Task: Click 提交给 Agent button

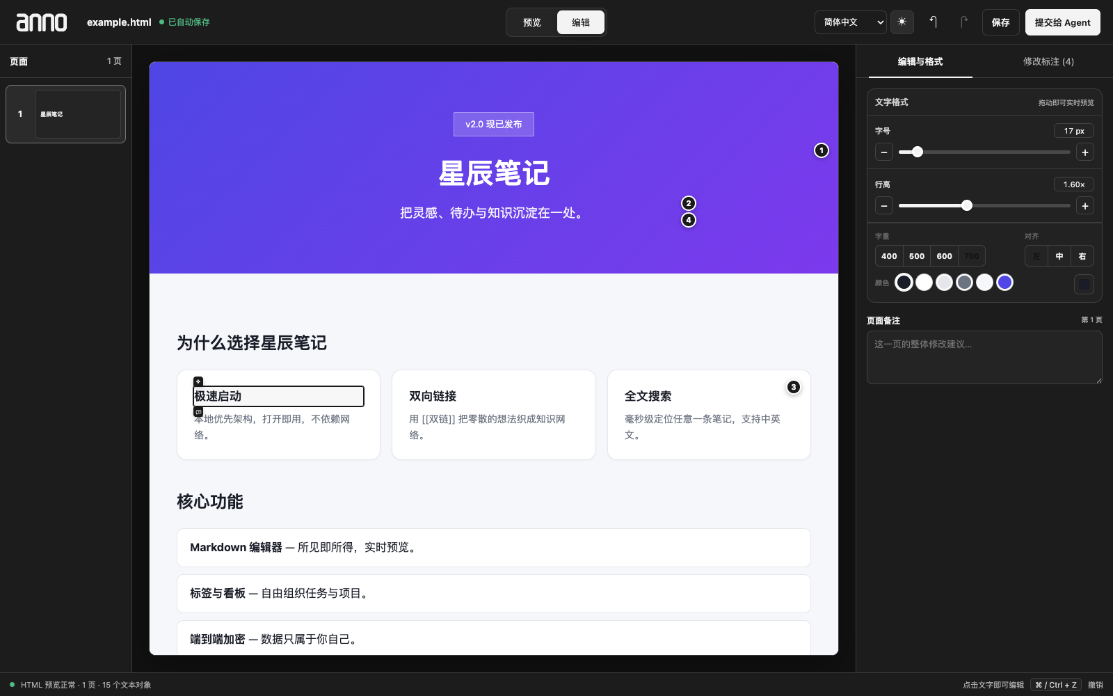Action: [x=1063, y=22]
